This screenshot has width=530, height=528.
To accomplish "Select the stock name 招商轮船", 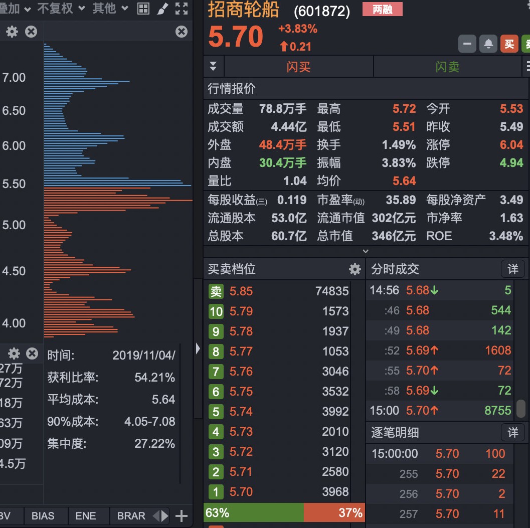I will click(243, 9).
